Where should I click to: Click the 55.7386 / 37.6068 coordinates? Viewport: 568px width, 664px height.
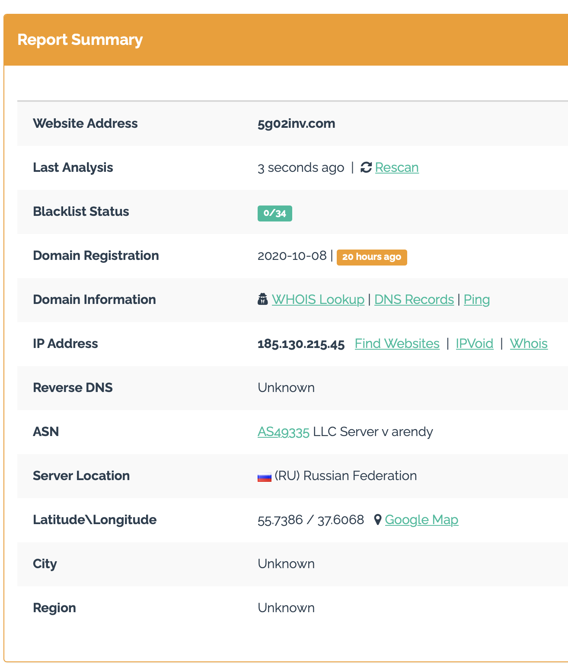click(x=310, y=520)
